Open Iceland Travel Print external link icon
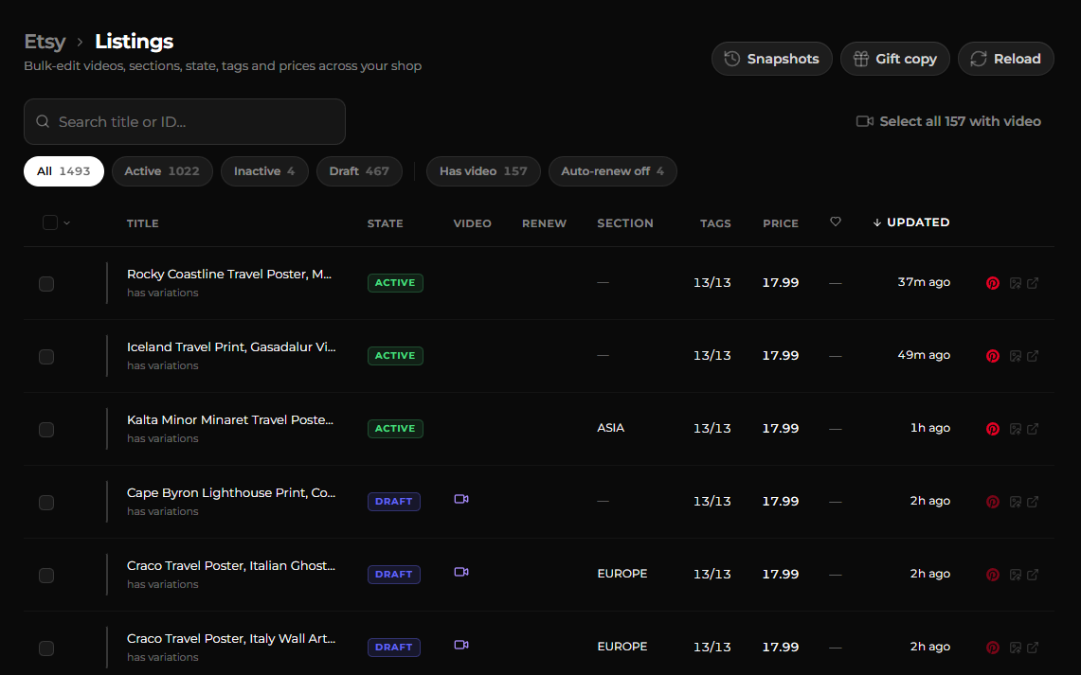The height and width of the screenshot is (675, 1081). click(1033, 356)
